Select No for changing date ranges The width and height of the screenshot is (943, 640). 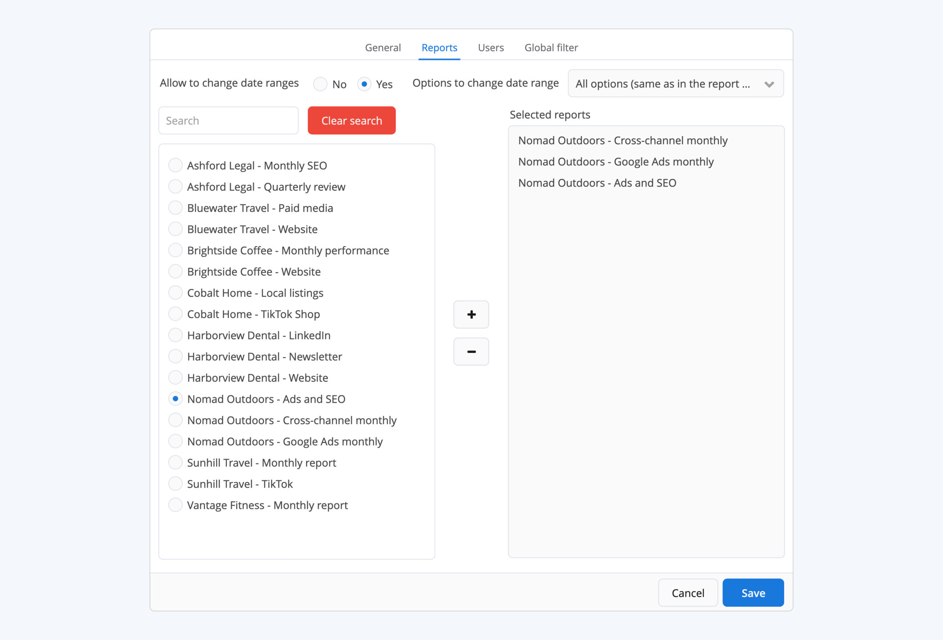[320, 84]
